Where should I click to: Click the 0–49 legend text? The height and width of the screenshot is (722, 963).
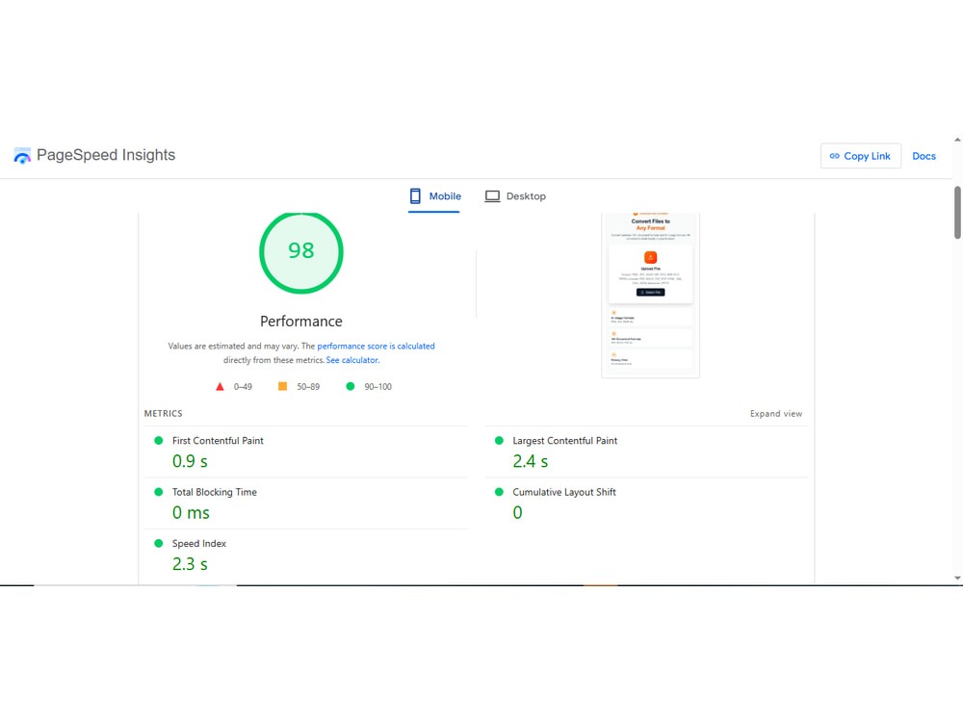click(243, 387)
